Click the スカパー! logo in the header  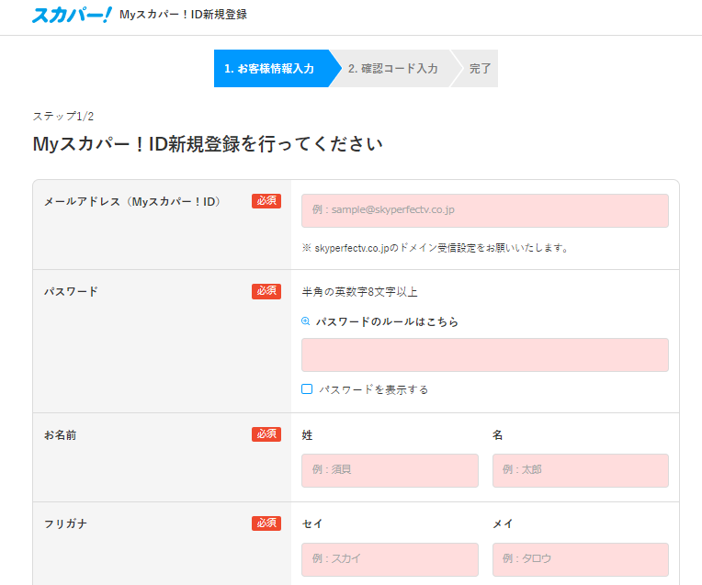[x=71, y=15]
